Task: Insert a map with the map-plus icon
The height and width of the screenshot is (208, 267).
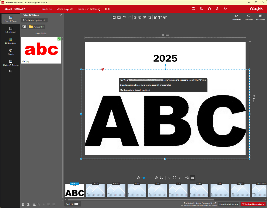Action: click(x=165, y=17)
